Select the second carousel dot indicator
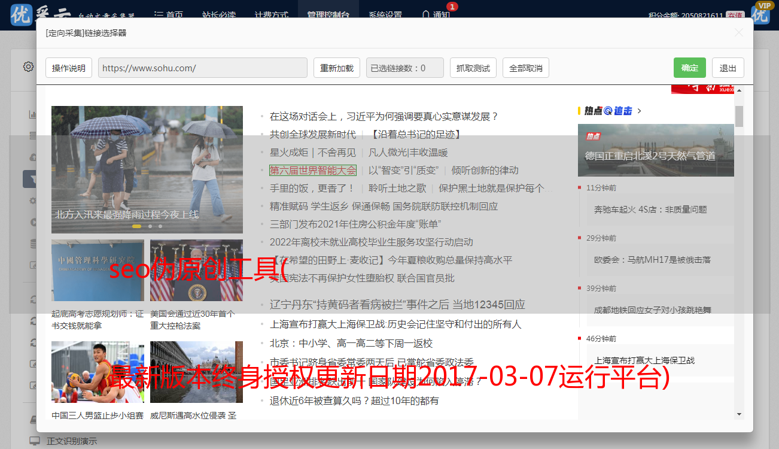This screenshot has height=449, width=779. (150, 226)
